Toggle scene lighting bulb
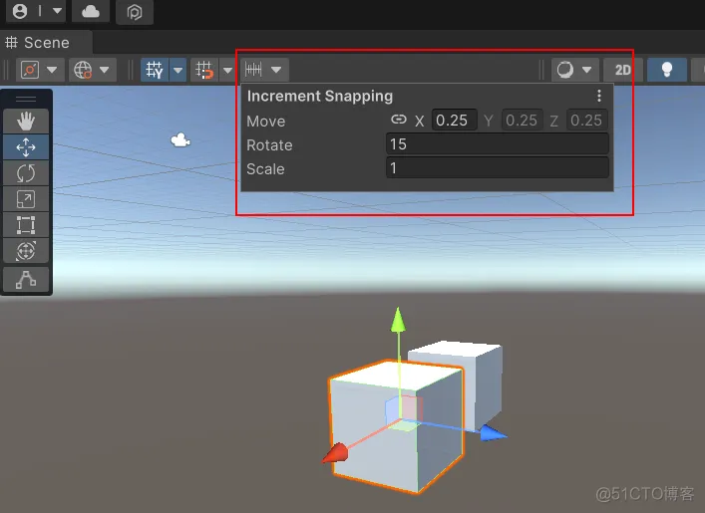 (667, 70)
